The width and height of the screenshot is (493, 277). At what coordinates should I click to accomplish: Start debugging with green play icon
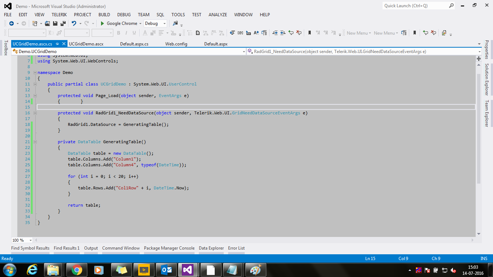[102, 23]
